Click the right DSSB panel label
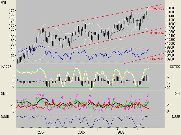Viewport: 181px width, 135px height. [176, 117]
